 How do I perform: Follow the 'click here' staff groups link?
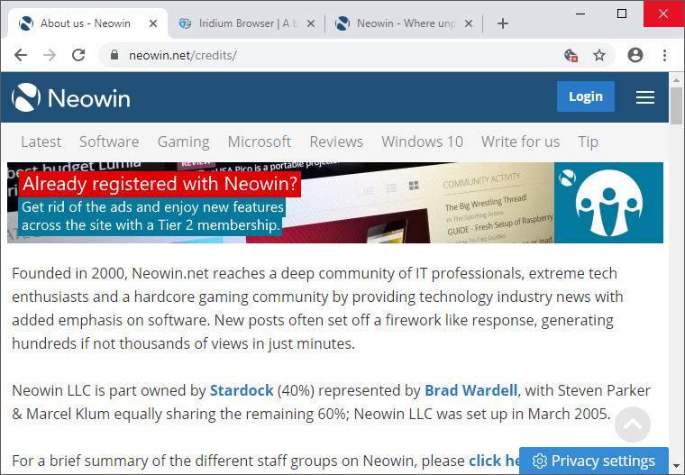pyautogui.click(x=494, y=461)
